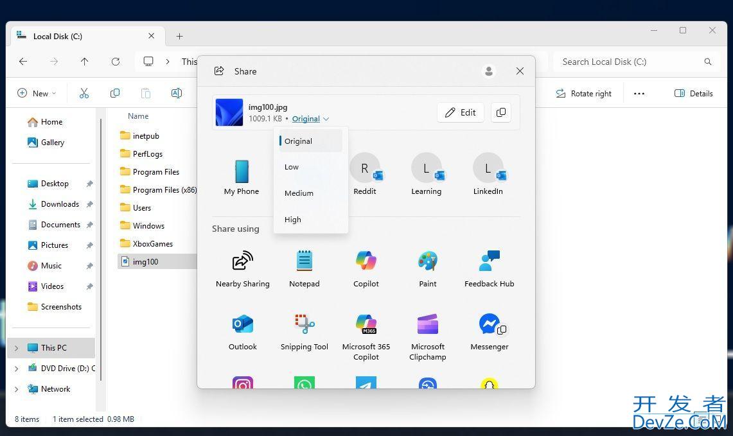Expand the DVD Drive (D:) node
Image resolution: width=733 pixels, height=436 pixels.
tap(16, 369)
